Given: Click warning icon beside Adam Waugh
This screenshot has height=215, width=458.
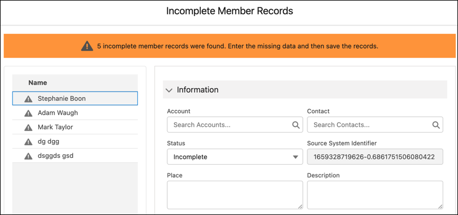Looking at the screenshot, I should [28, 113].
